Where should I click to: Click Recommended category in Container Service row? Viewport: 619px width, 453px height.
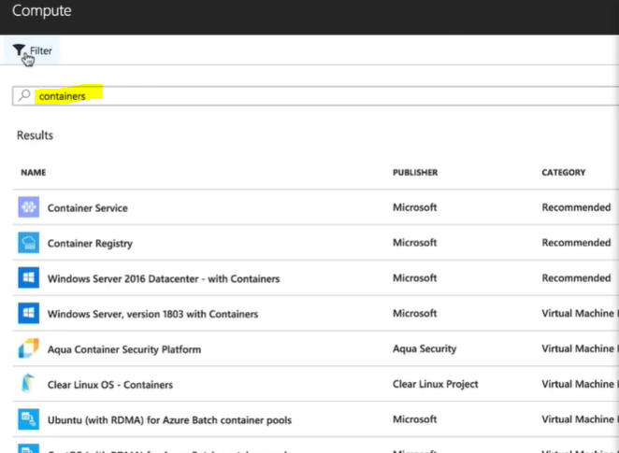tap(576, 207)
